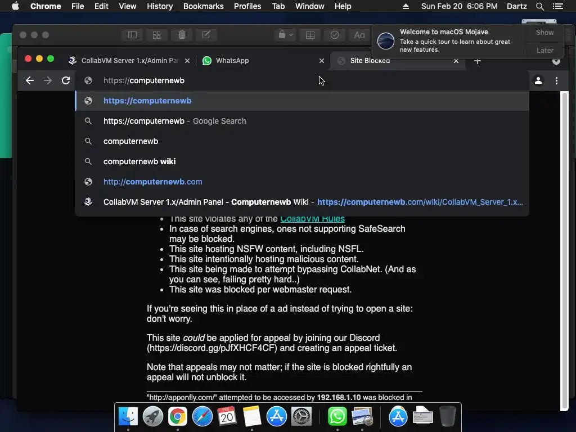Click checklist icon in Notes toolbar
The image size is (576, 432).
point(335,35)
